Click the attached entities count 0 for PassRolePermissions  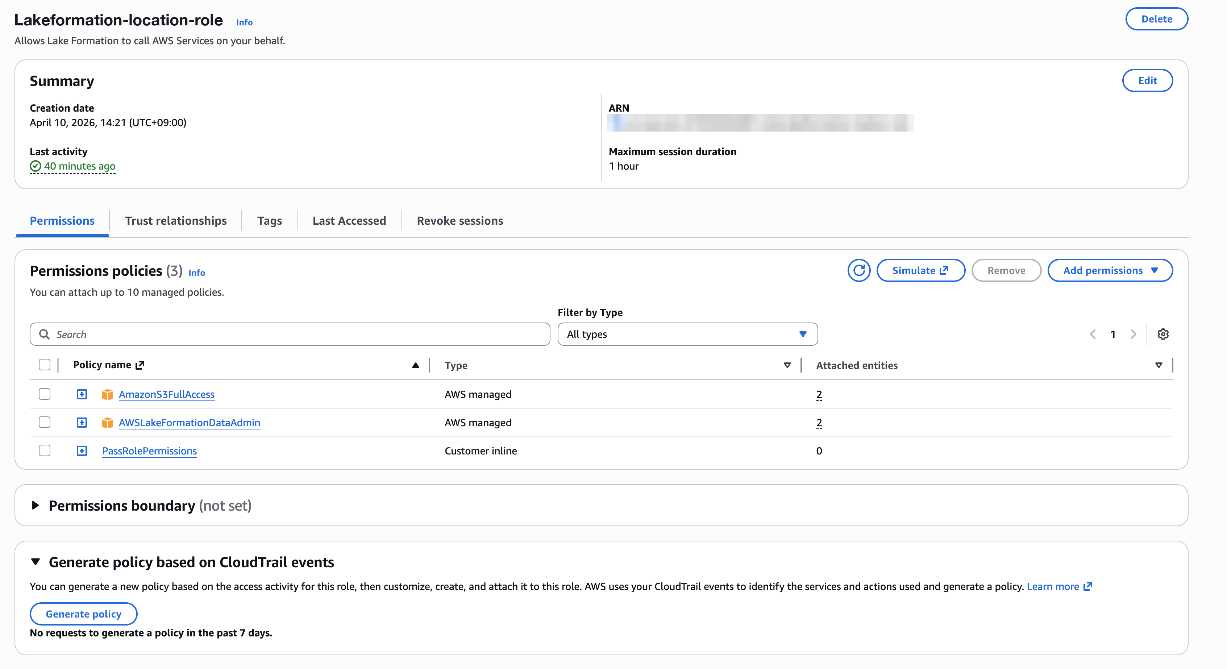click(819, 451)
